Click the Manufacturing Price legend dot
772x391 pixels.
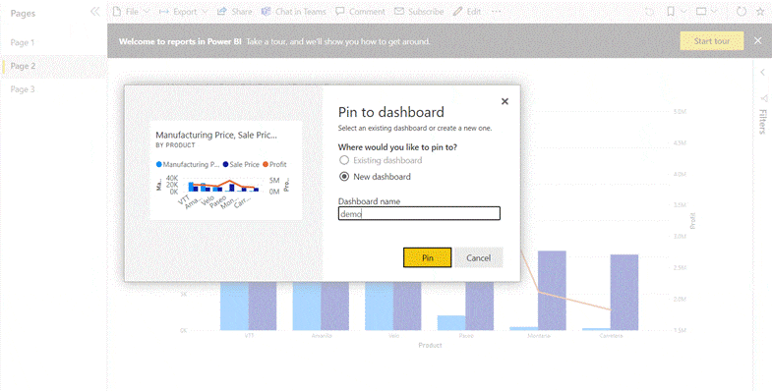[159, 165]
